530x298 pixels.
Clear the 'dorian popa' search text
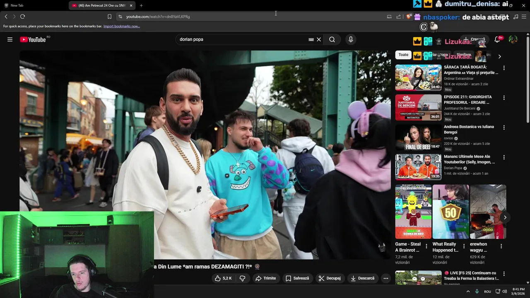pos(319,39)
